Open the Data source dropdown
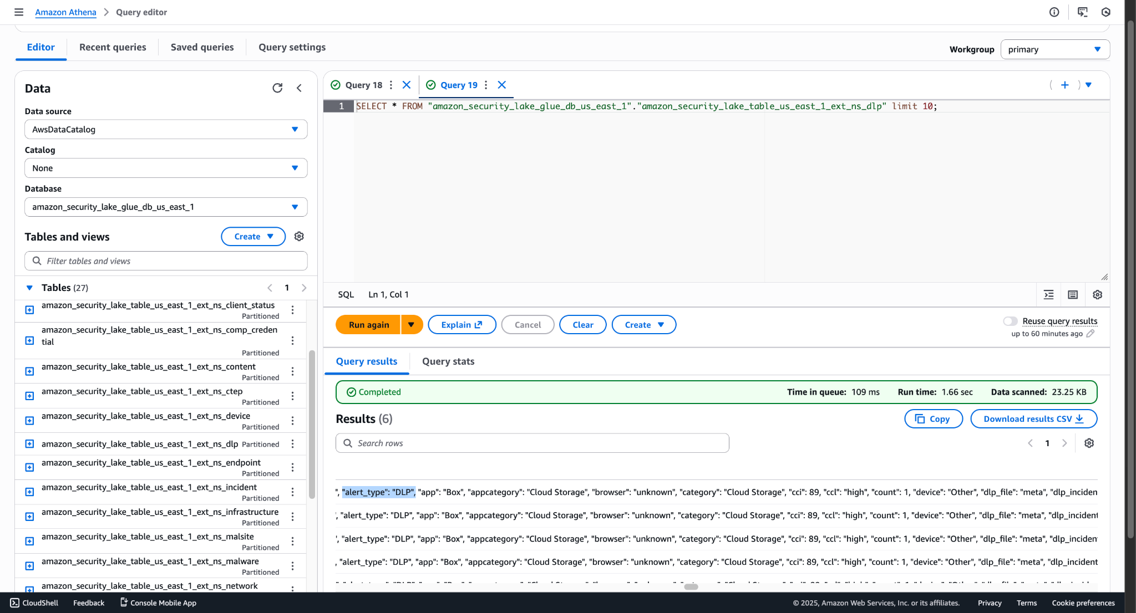 (x=166, y=129)
